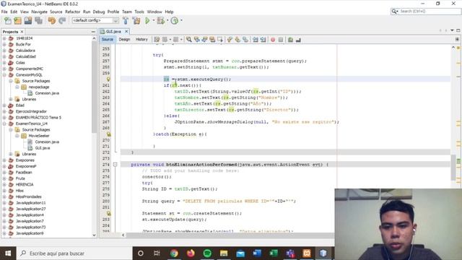Click the Build Project hammer icon
The image size is (462, 260).
[x=126, y=21]
